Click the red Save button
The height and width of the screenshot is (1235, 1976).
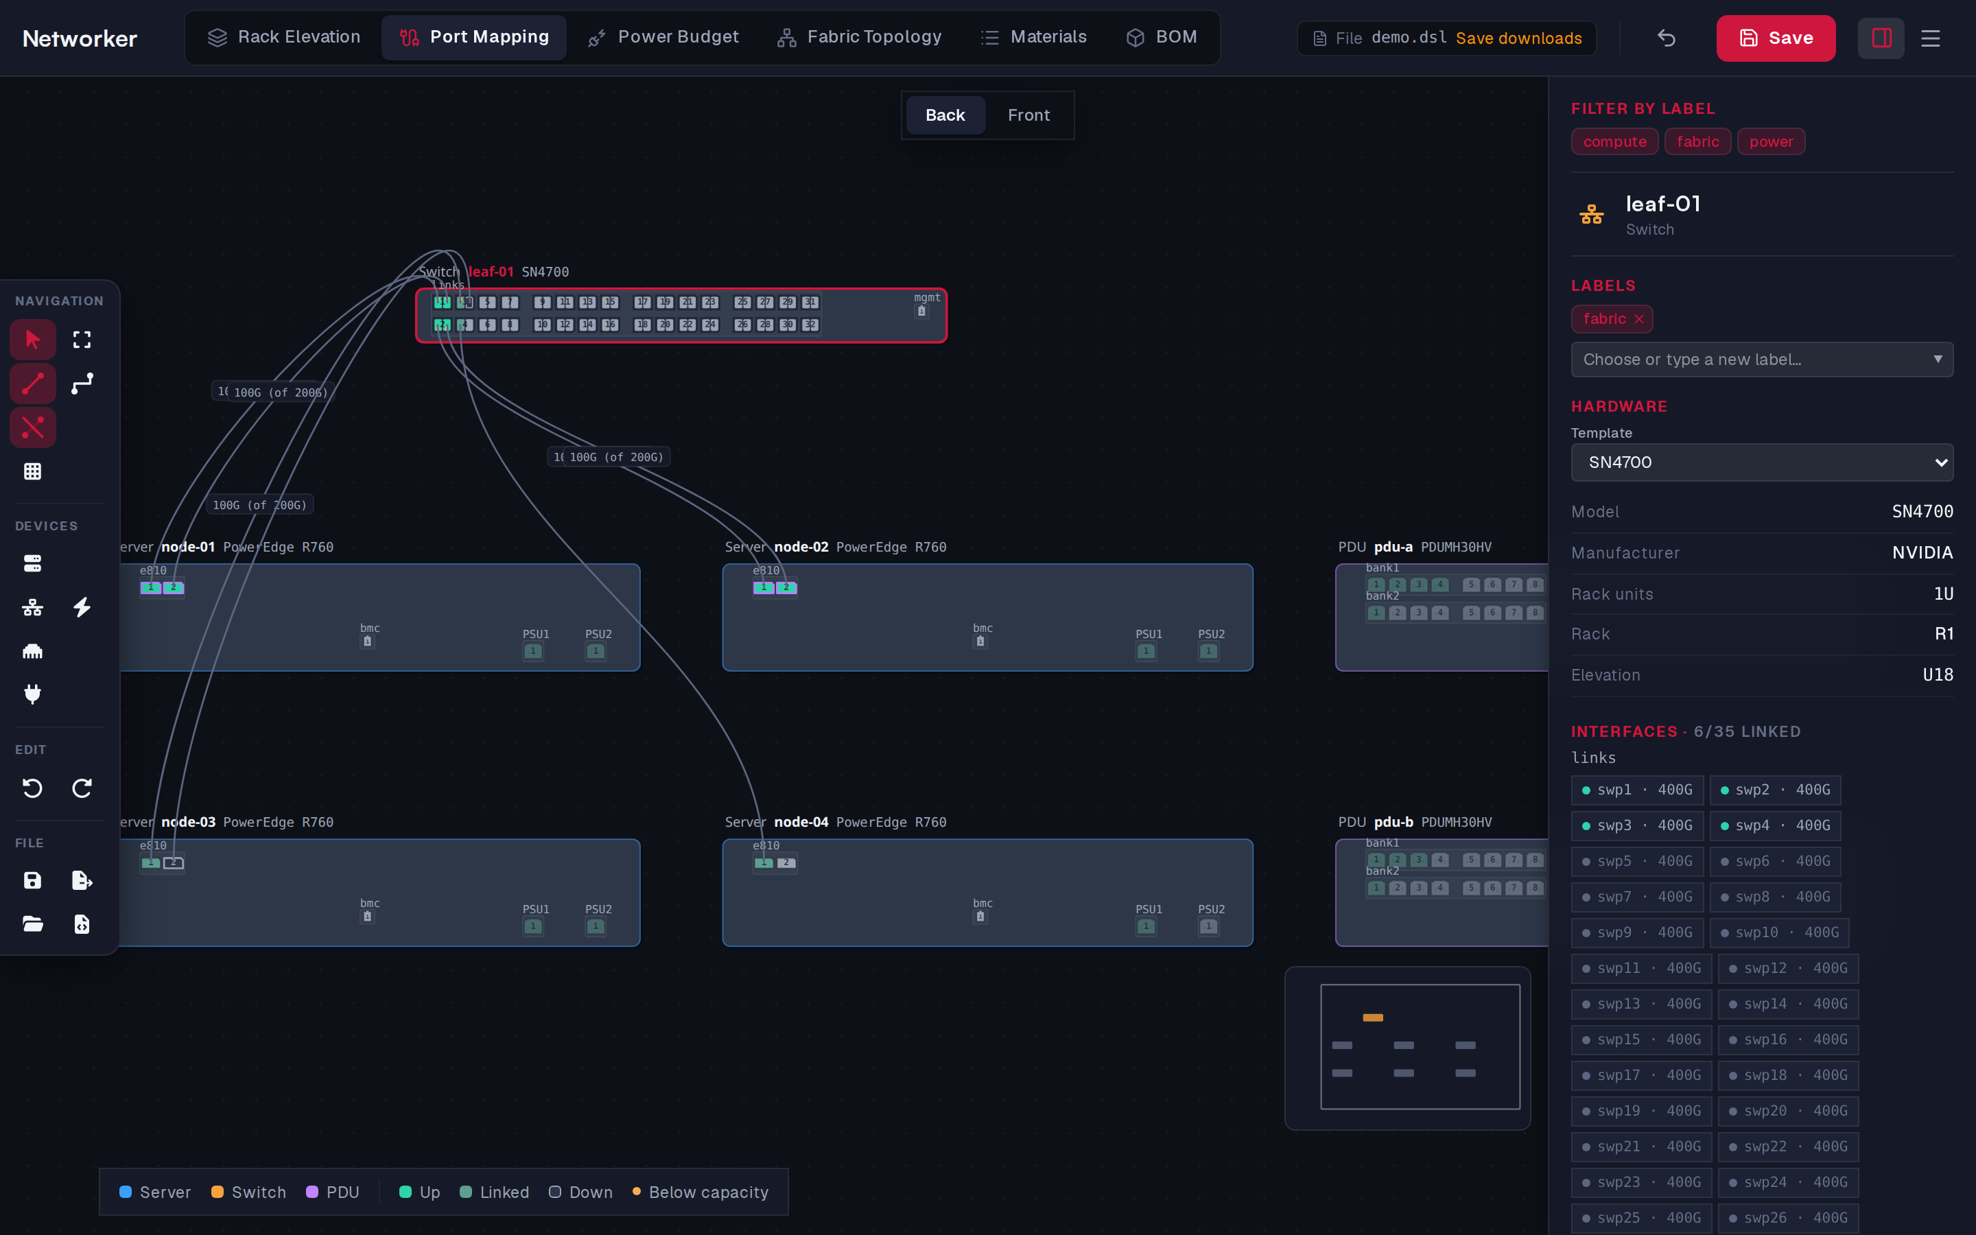coord(1776,38)
